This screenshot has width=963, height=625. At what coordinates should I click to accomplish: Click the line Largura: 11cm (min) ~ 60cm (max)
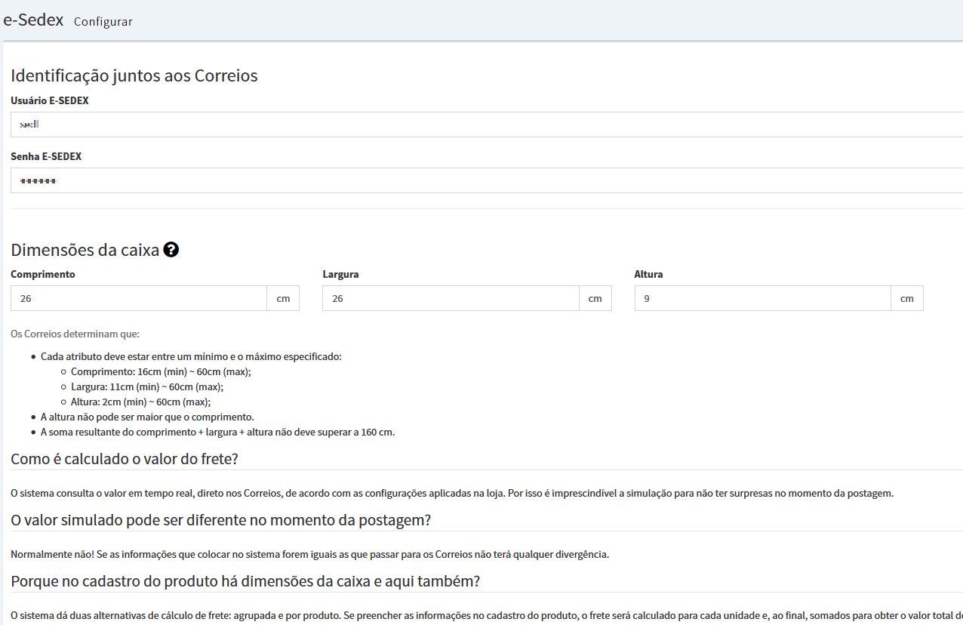[x=147, y=386]
